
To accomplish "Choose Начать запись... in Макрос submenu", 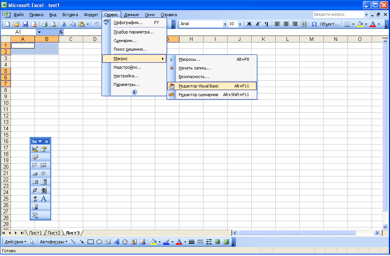I will tap(212, 68).
